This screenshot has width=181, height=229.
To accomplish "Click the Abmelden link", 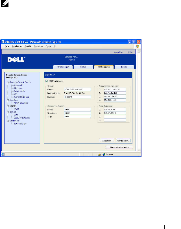I will pyautogui.click(x=118, y=52).
